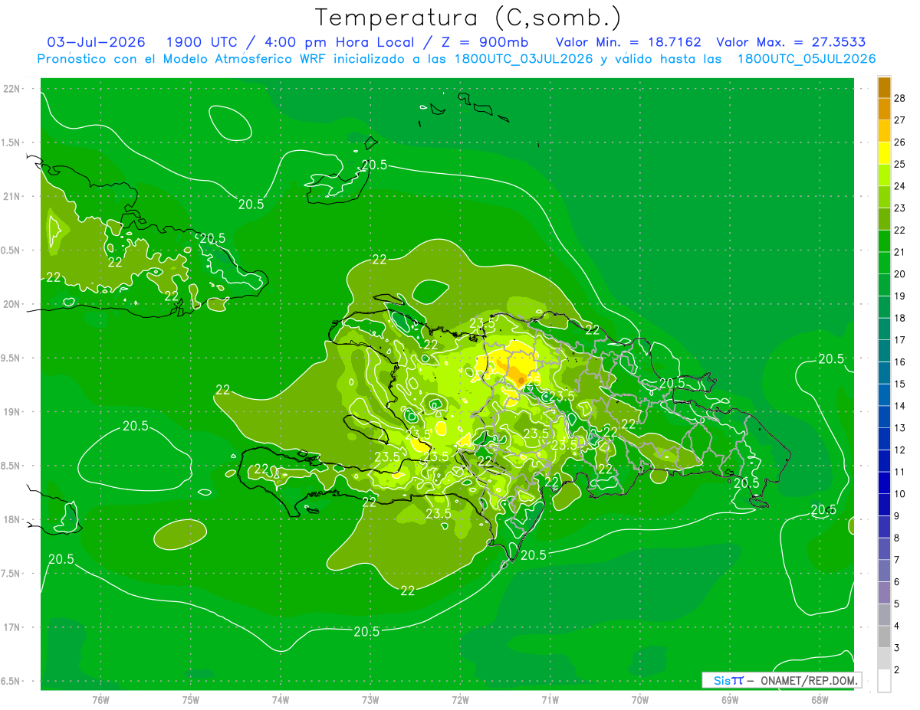Click the legend swatch between 22 and 23
Screen dimensions: 920x710
(x=884, y=219)
